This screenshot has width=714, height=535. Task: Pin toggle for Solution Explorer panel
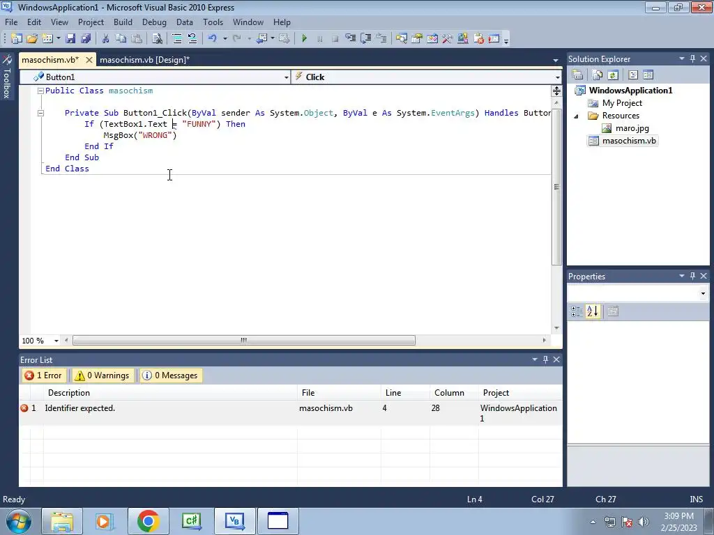pos(692,59)
